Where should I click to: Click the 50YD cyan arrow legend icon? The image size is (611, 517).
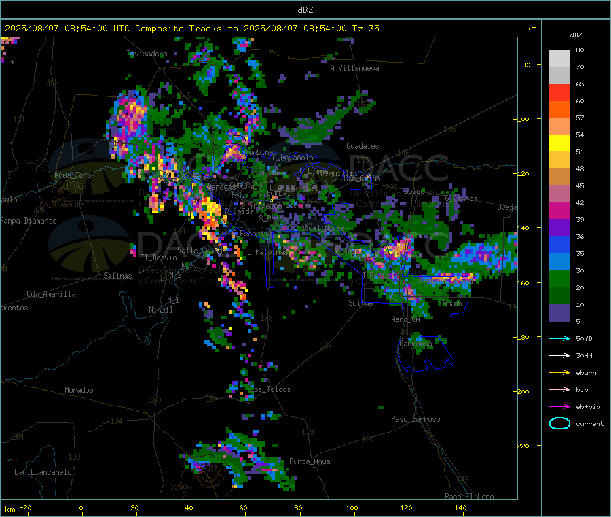pos(559,338)
